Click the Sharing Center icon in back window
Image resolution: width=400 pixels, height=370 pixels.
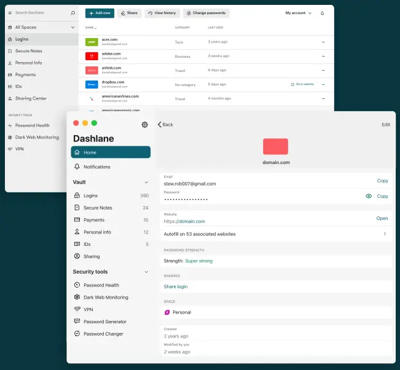(10, 98)
